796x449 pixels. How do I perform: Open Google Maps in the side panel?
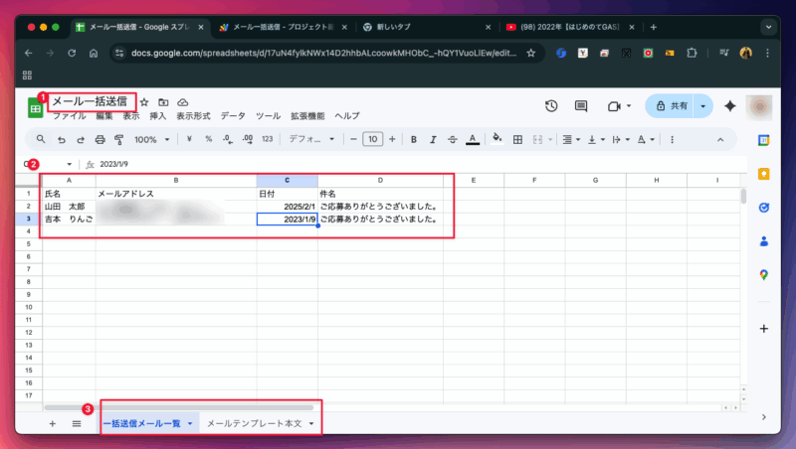(x=763, y=274)
